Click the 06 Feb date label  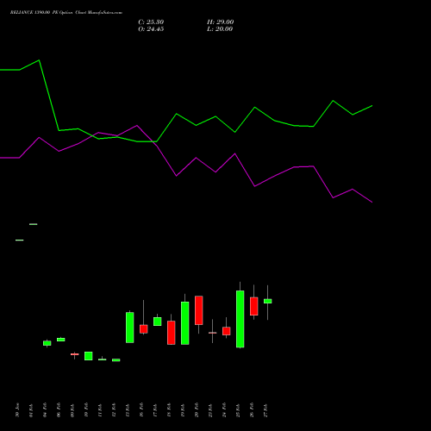point(59,410)
